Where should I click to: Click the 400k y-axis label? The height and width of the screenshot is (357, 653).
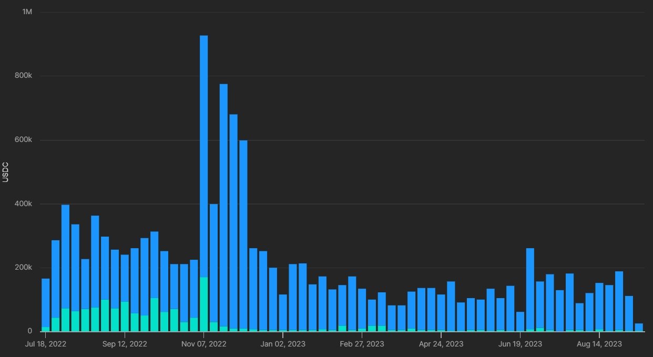pyautogui.click(x=23, y=203)
